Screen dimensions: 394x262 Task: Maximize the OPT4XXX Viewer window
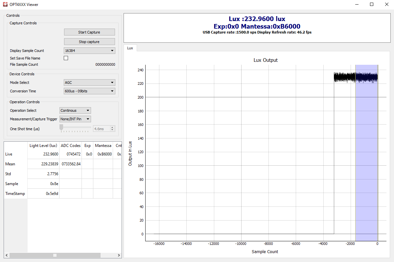coord(372,5)
